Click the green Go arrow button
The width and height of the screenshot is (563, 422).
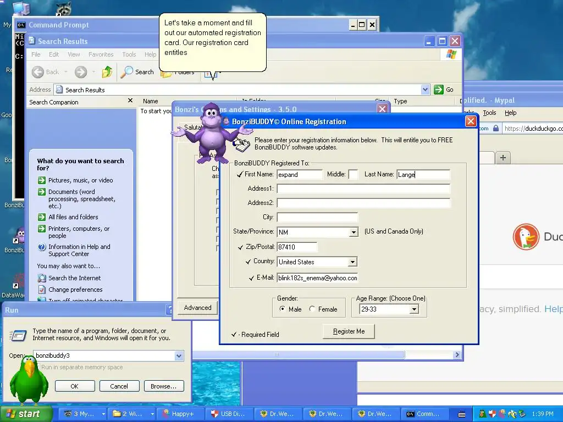pyautogui.click(x=438, y=90)
